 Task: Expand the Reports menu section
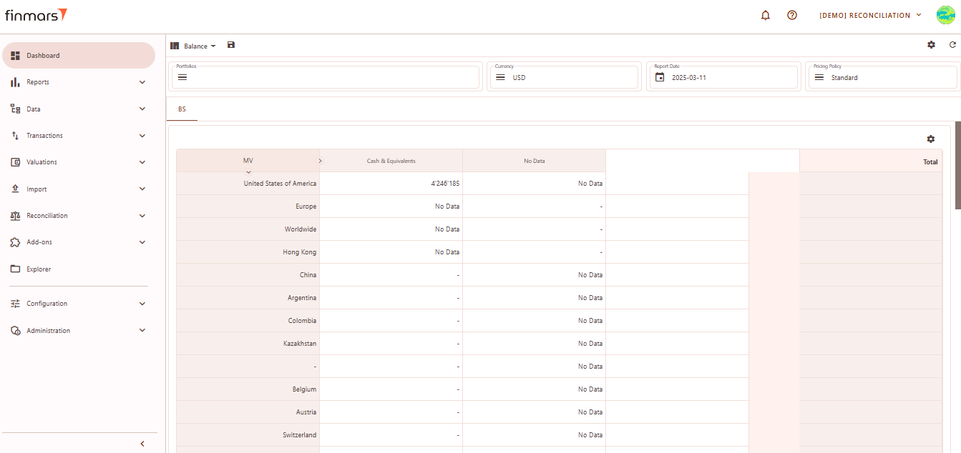click(79, 82)
